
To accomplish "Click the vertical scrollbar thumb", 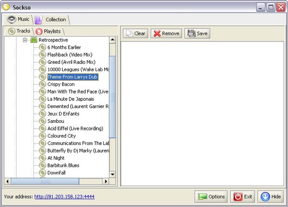I will pyautogui.click(x=112, y=97).
